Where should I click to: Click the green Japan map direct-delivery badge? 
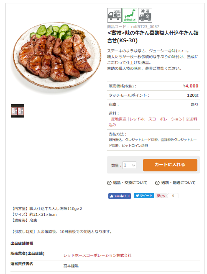click(x=130, y=15)
